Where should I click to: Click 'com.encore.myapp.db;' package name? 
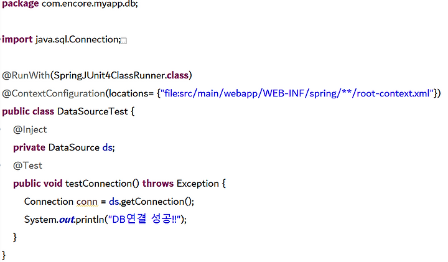pos(90,4)
